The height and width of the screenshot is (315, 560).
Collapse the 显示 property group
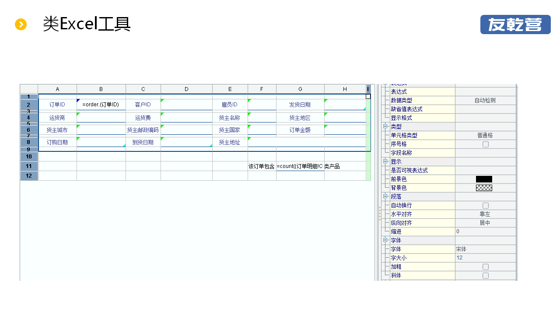pos(385,161)
